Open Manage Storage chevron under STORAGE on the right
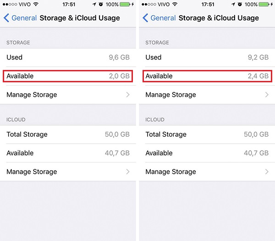The width and height of the screenshot is (275, 241). (267, 95)
